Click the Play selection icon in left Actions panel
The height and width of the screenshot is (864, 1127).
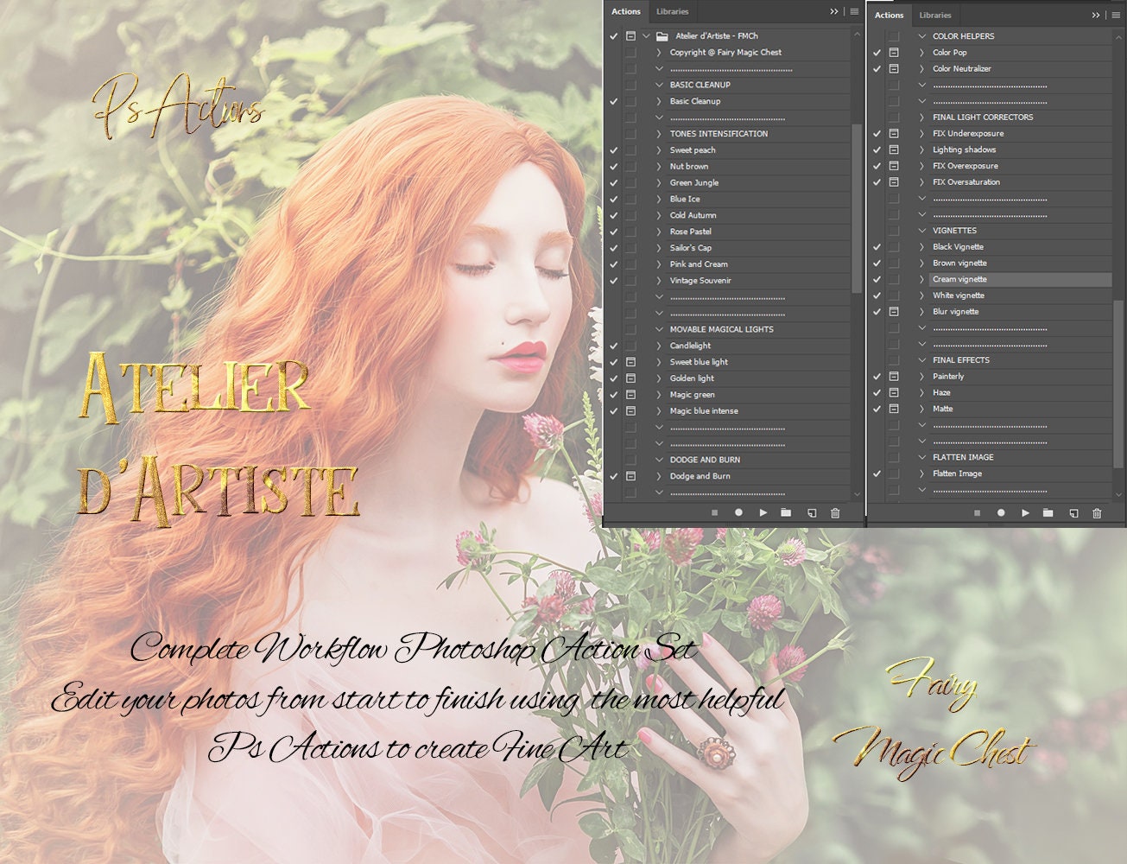763,512
